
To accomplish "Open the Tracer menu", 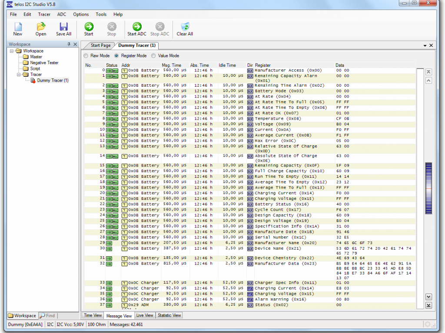I will tap(44, 14).
